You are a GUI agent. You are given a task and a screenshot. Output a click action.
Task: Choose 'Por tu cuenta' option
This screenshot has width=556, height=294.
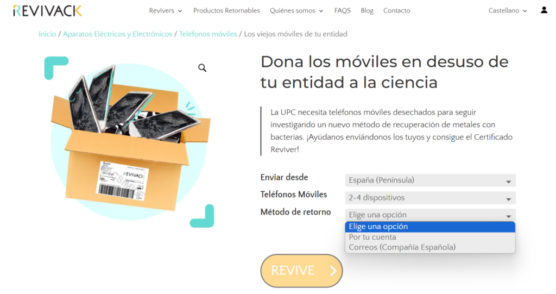tap(430, 237)
